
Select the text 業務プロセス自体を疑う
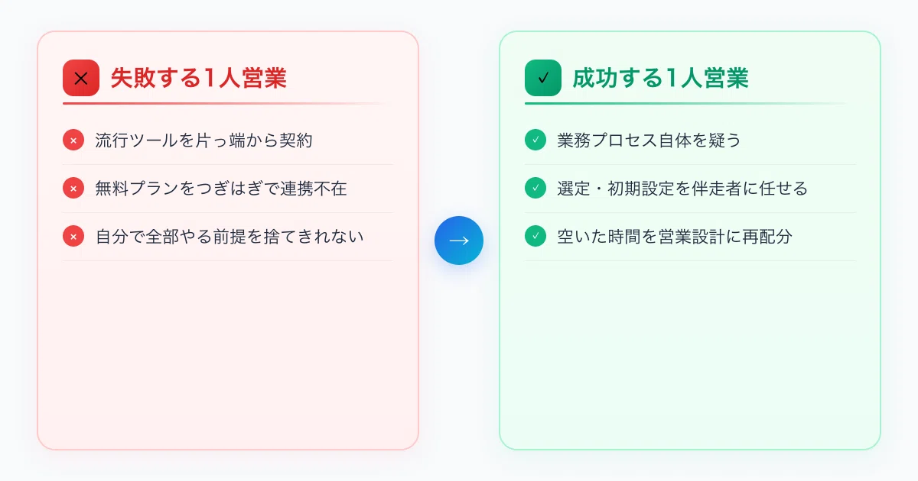coord(649,140)
